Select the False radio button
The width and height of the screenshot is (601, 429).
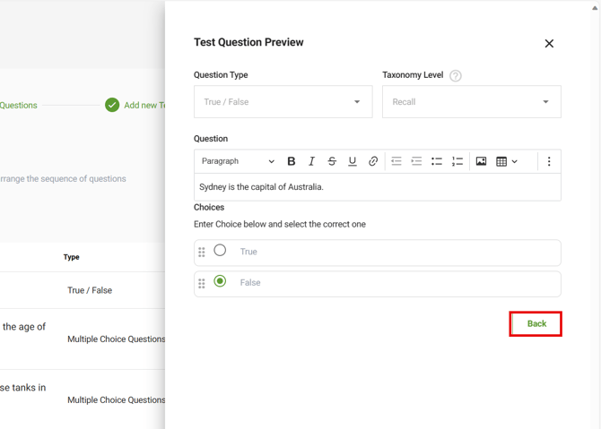pos(220,281)
